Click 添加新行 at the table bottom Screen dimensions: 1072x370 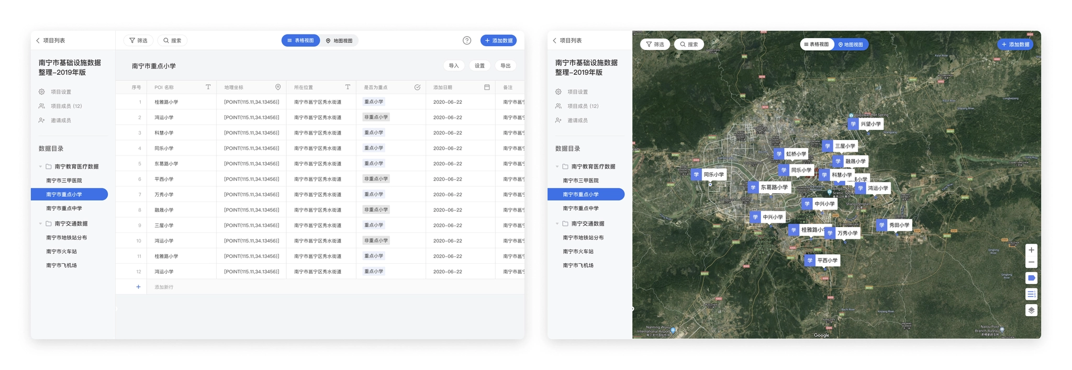[x=164, y=287]
